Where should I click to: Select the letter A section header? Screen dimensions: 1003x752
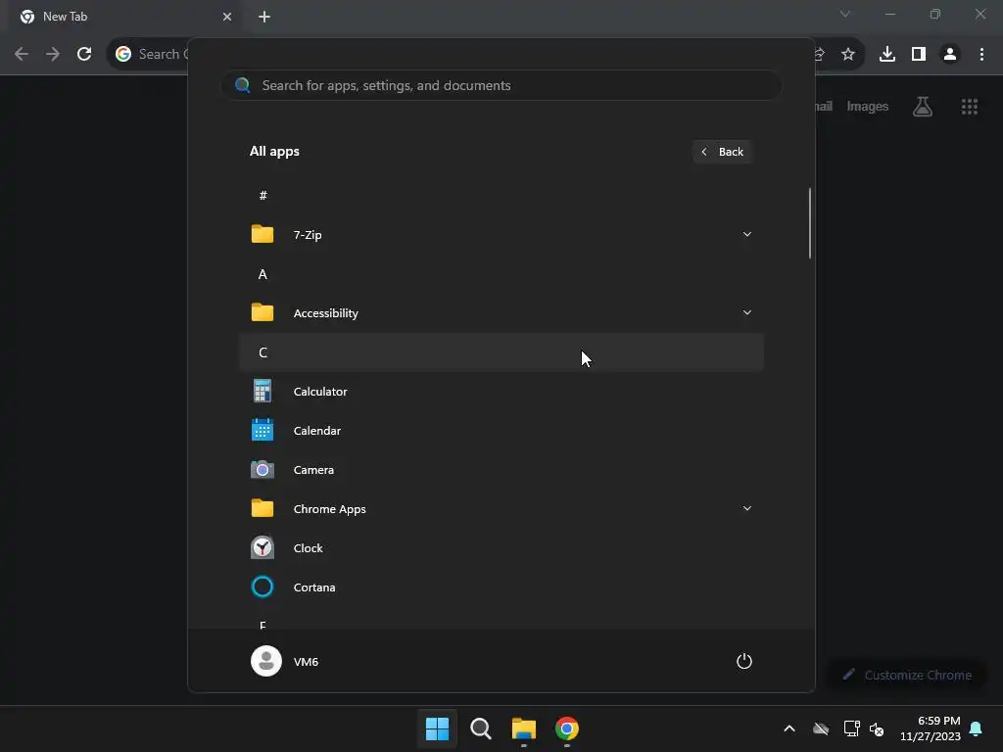coord(501,274)
